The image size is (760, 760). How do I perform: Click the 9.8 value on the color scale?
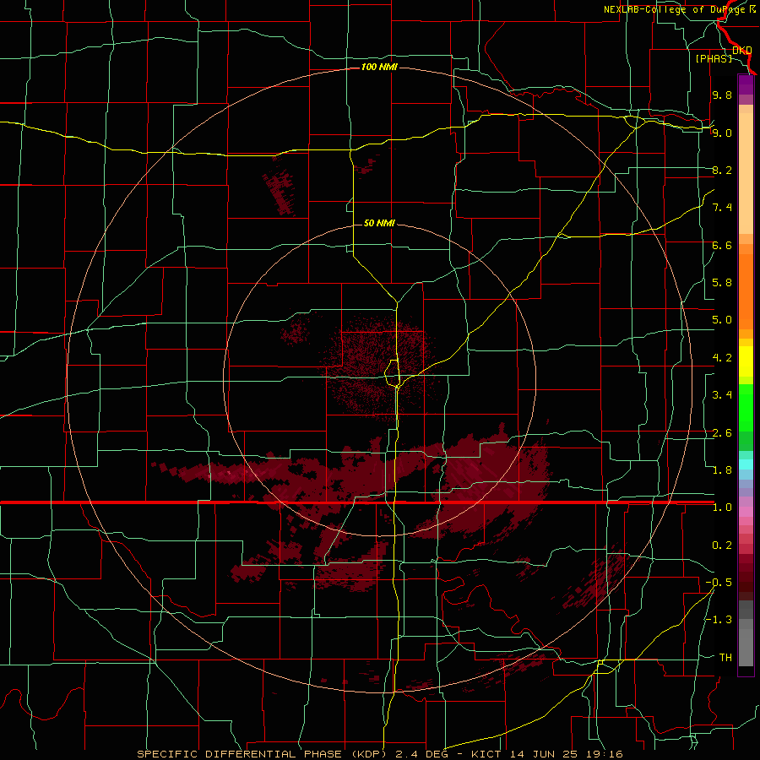722,95
